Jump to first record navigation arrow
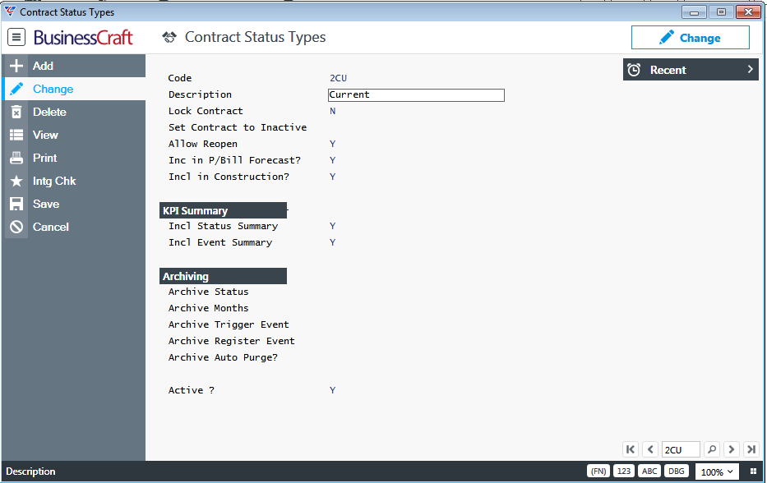This screenshot has height=483, width=767. [631, 449]
